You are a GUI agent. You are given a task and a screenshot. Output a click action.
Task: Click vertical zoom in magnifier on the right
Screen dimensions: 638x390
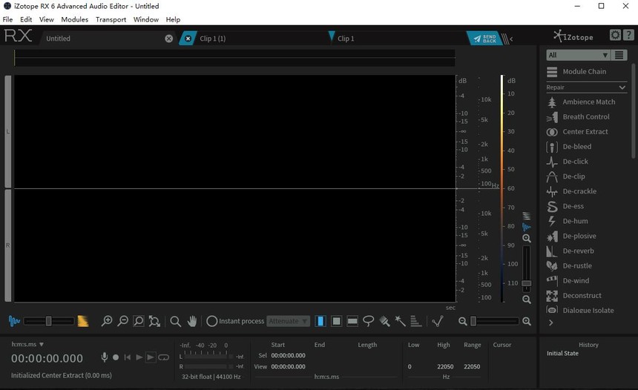coord(527,238)
